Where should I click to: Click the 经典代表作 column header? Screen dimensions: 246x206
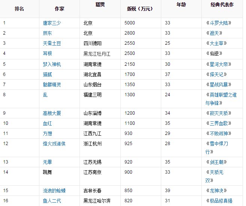(x=222, y=5)
